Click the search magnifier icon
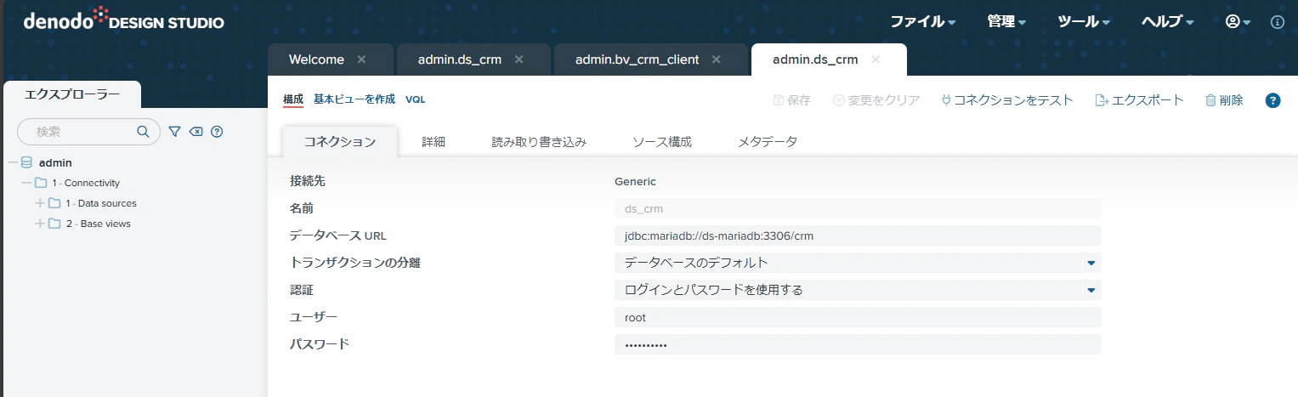Image resolution: width=1298 pixels, height=397 pixels. [x=143, y=132]
